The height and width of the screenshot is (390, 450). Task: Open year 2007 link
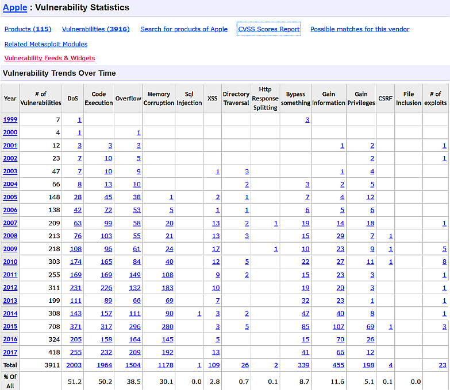click(x=10, y=223)
